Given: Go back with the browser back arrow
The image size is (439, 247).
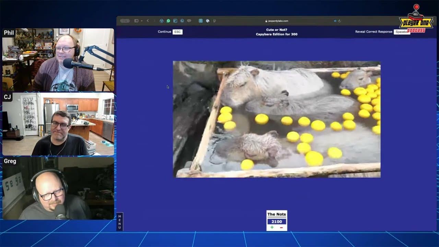Looking at the screenshot, I should click(x=148, y=21).
